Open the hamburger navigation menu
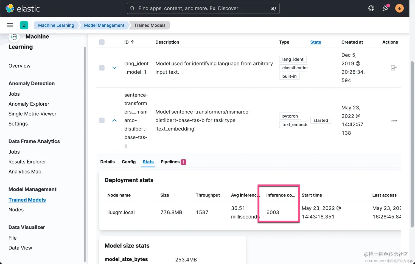This screenshot has height=264, width=415. 10,25
